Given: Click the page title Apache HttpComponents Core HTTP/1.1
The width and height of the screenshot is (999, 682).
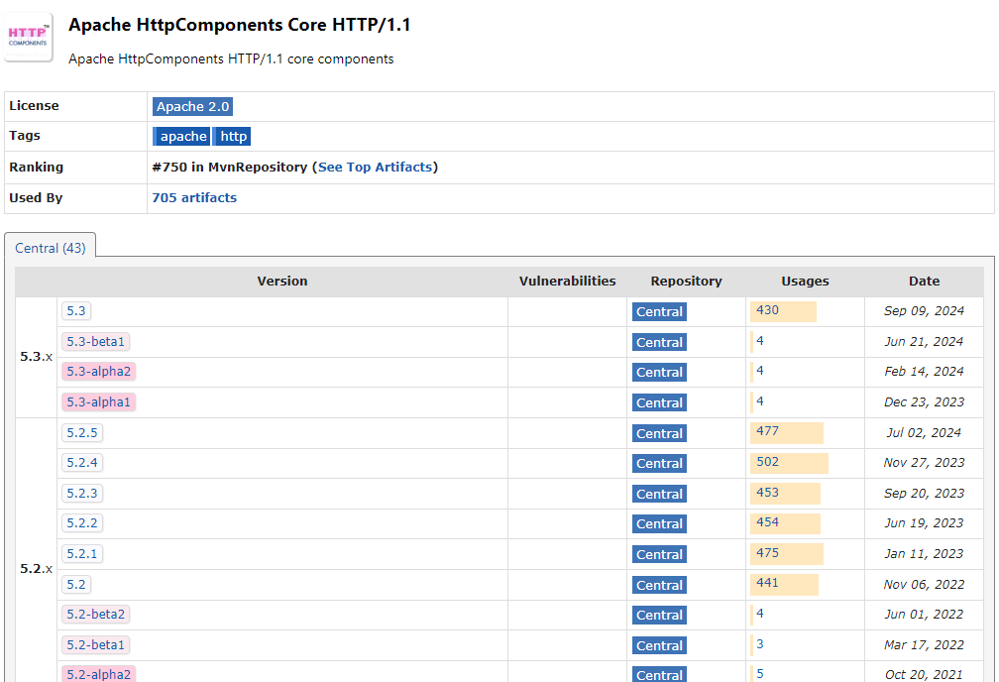Looking at the screenshot, I should click(240, 25).
